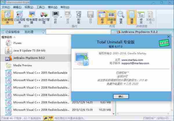174x121 pixels.
Task: Click the 9.63 MB size cell
Action: pyautogui.click(x=106, y=102)
